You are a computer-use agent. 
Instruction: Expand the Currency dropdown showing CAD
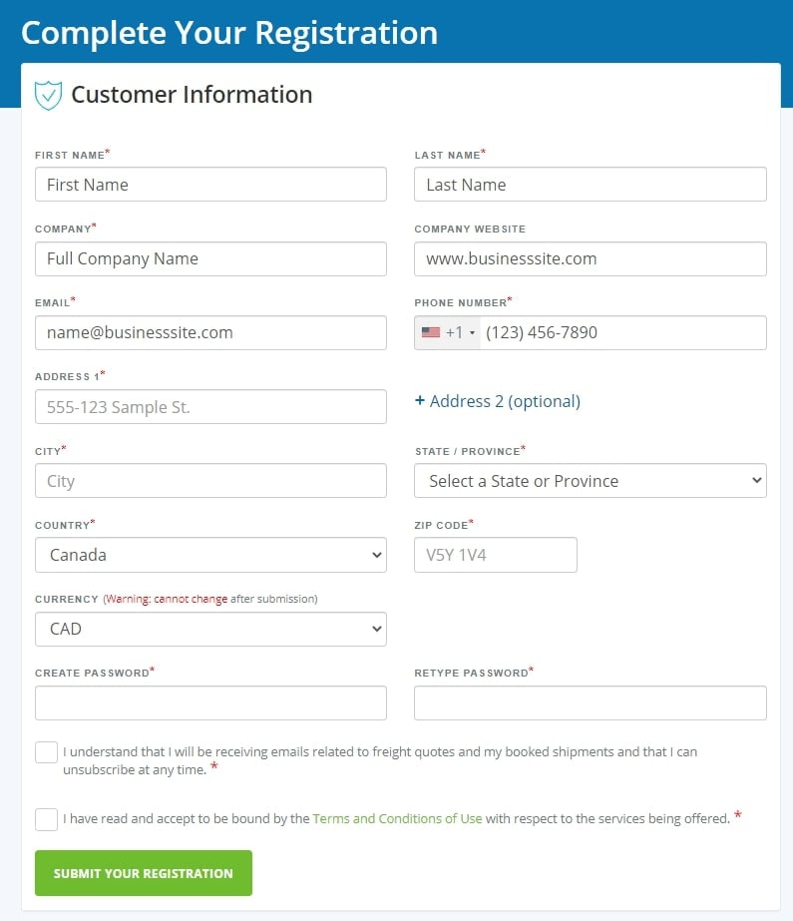[210, 629]
